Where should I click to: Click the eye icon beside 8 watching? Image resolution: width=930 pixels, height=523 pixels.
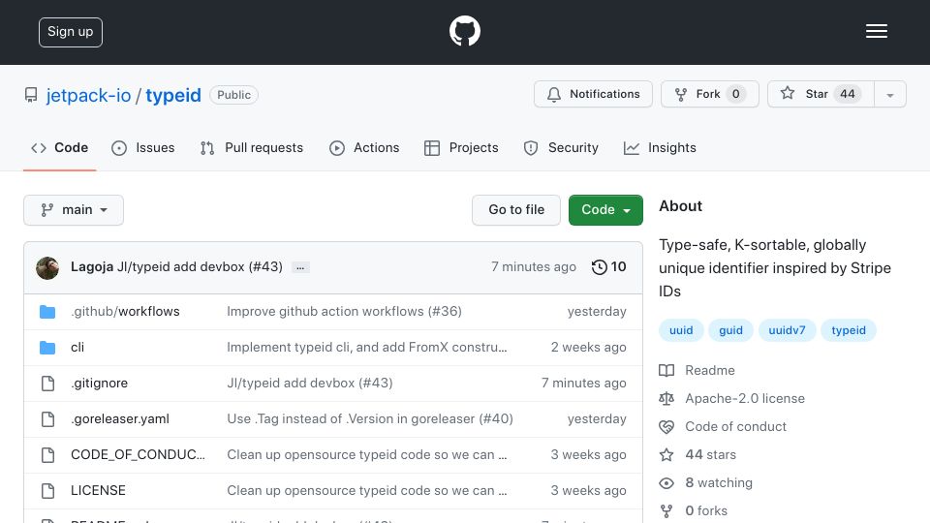click(666, 483)
